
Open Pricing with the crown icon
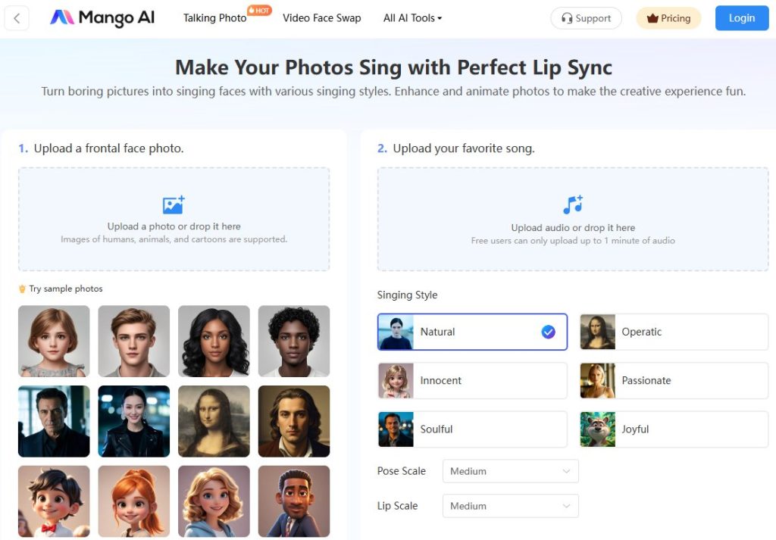(x=668, y=18)
